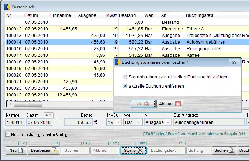Select 'Stornobuchung zur aktuellen Buchung hinzufügen' option
This screenshot has width=249, height=161.
125,77
